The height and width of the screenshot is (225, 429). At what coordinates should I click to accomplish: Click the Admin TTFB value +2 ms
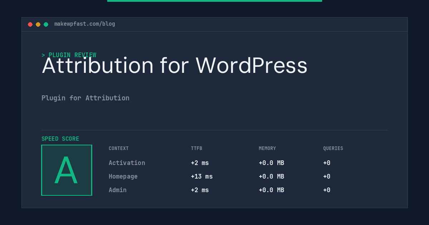[x=200, y=190]
